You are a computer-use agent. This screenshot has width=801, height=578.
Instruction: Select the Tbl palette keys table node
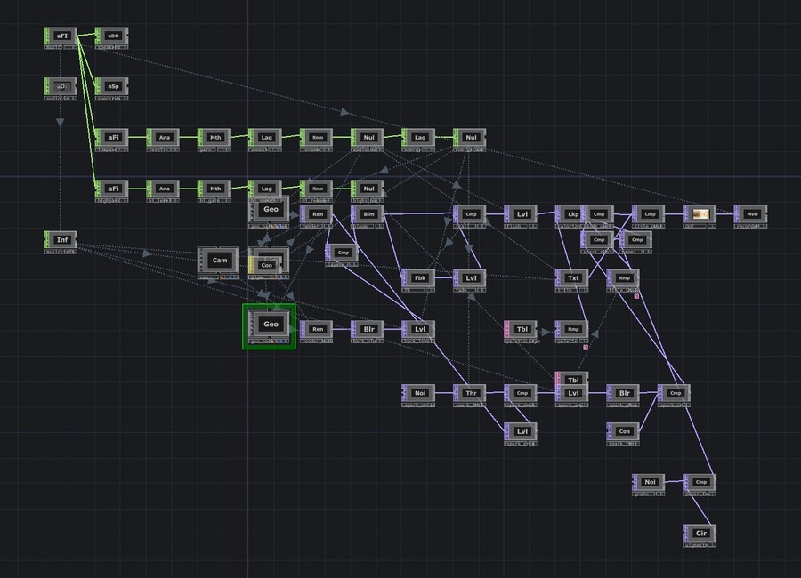coord(521,329)
